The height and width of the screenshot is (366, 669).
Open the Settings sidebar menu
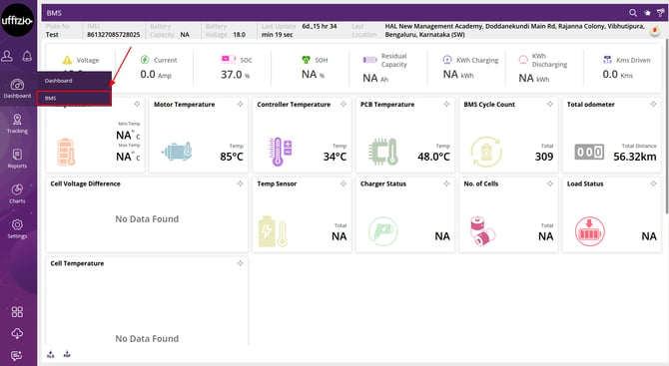(17, 228)
